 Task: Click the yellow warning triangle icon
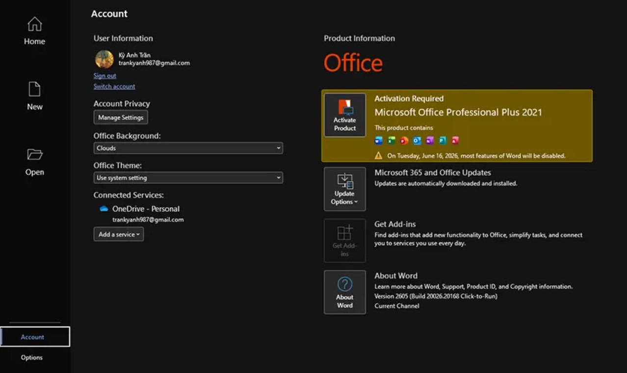(x=378, y=156)
